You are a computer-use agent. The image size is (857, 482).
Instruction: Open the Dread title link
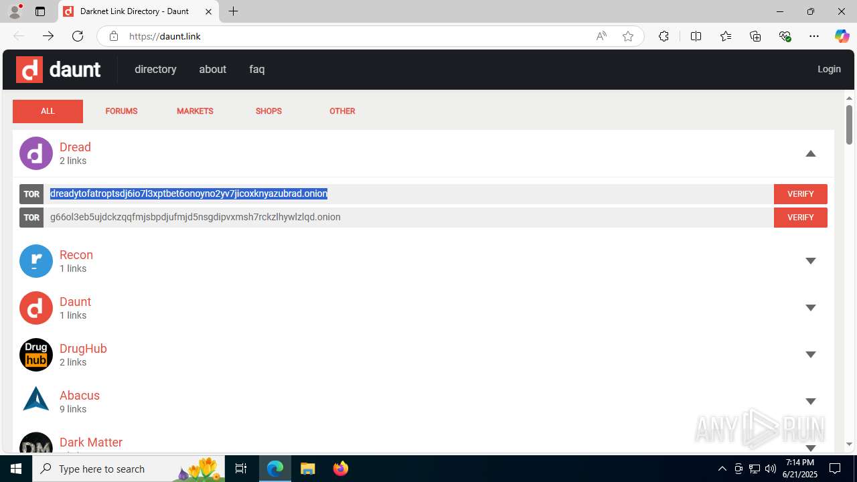coord(75,147)
